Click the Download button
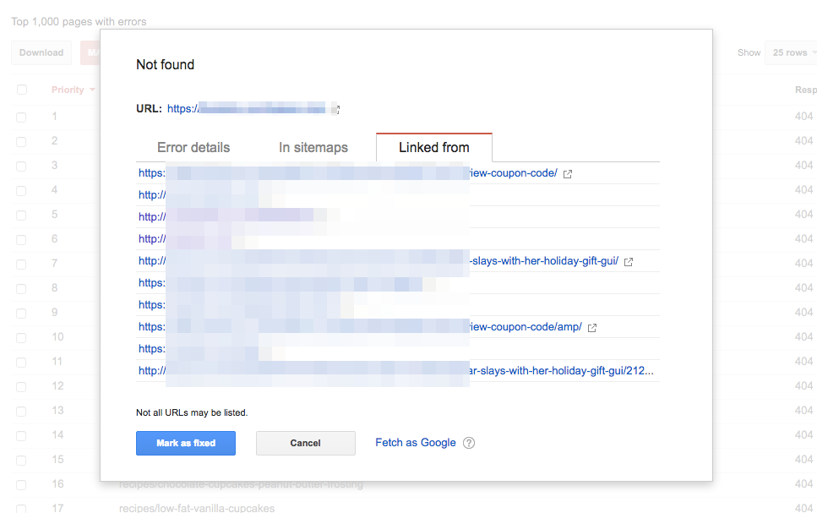 pyautogui.click(x=41, y=52)
